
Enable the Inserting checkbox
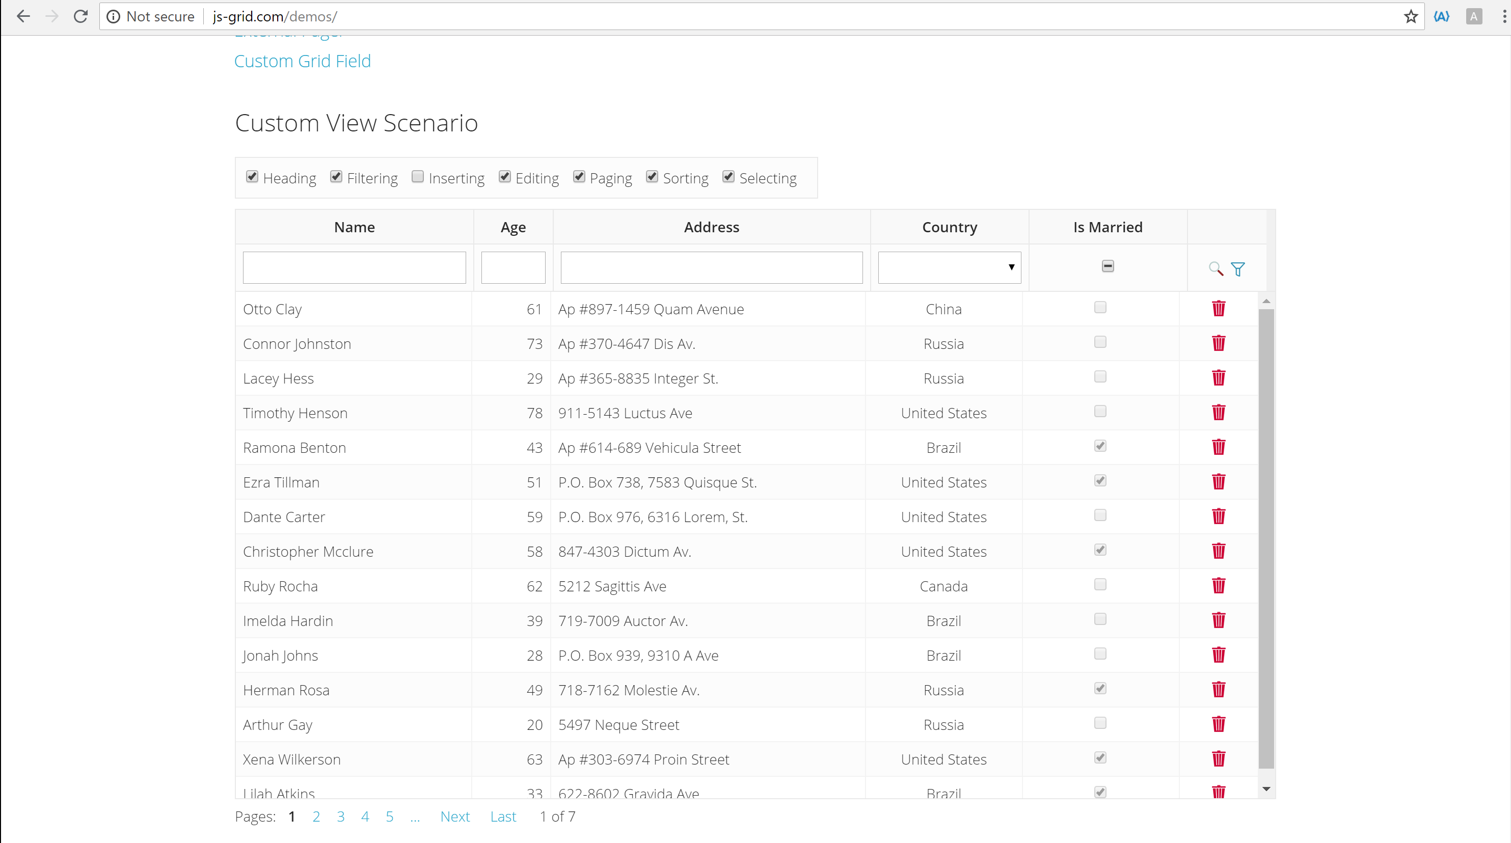pyautogui.click(x=418, y=177)
